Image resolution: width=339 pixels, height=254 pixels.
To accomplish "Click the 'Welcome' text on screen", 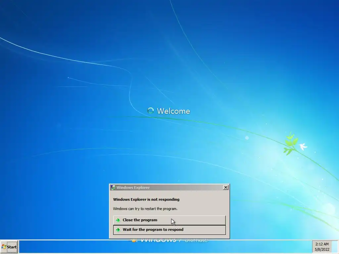I will click(173, 111).
